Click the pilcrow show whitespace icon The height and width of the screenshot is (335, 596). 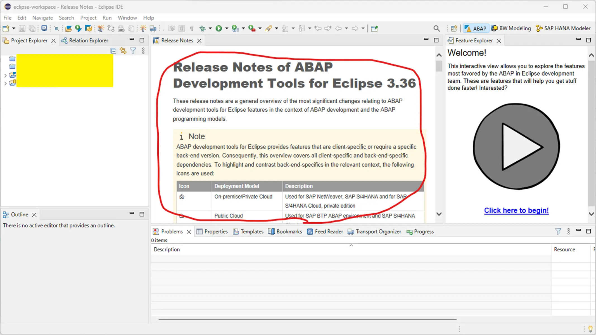tap(192, 28)
